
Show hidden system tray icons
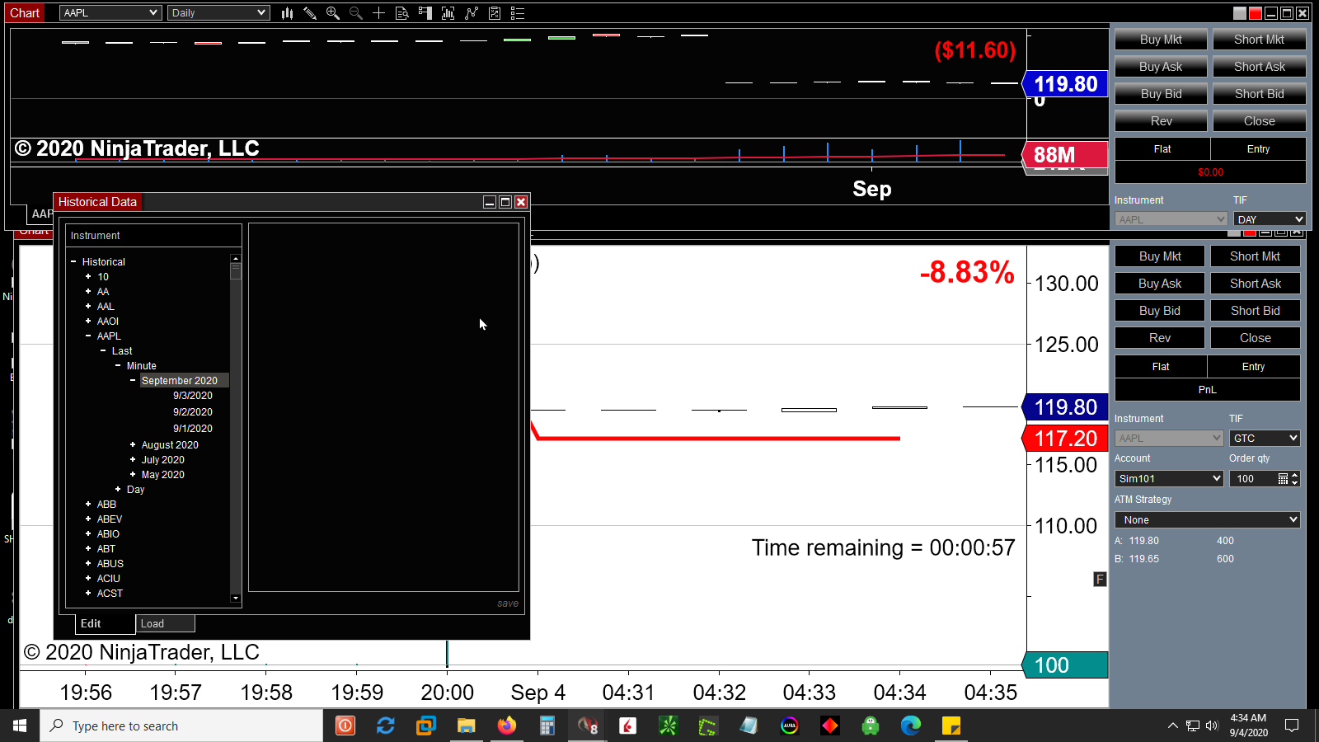pyautogui.click(x=1172, y=726)
